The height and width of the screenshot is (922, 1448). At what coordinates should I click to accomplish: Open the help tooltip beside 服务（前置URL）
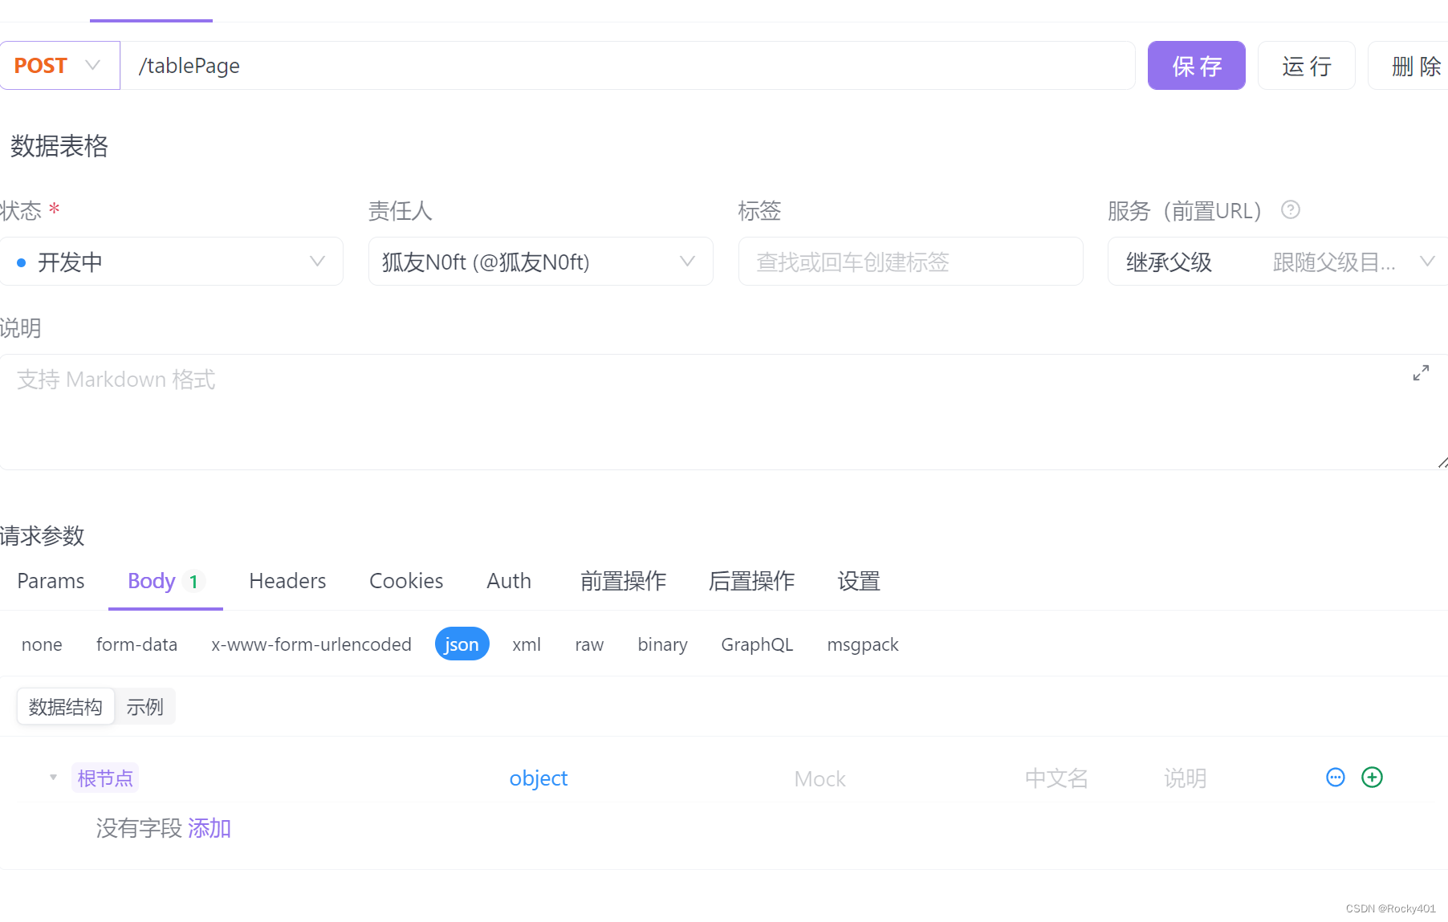tap(1291, 210)
